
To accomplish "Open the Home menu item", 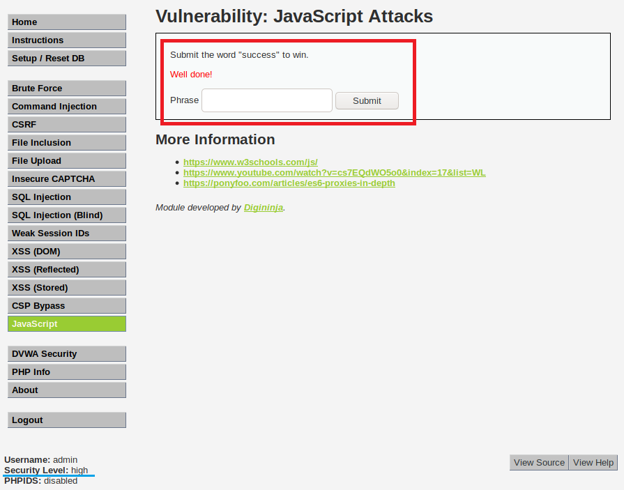I will [x=67, y=22].
